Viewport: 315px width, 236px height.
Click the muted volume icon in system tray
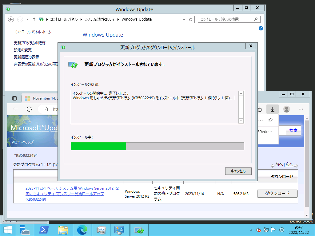click(x=259, y=230)
